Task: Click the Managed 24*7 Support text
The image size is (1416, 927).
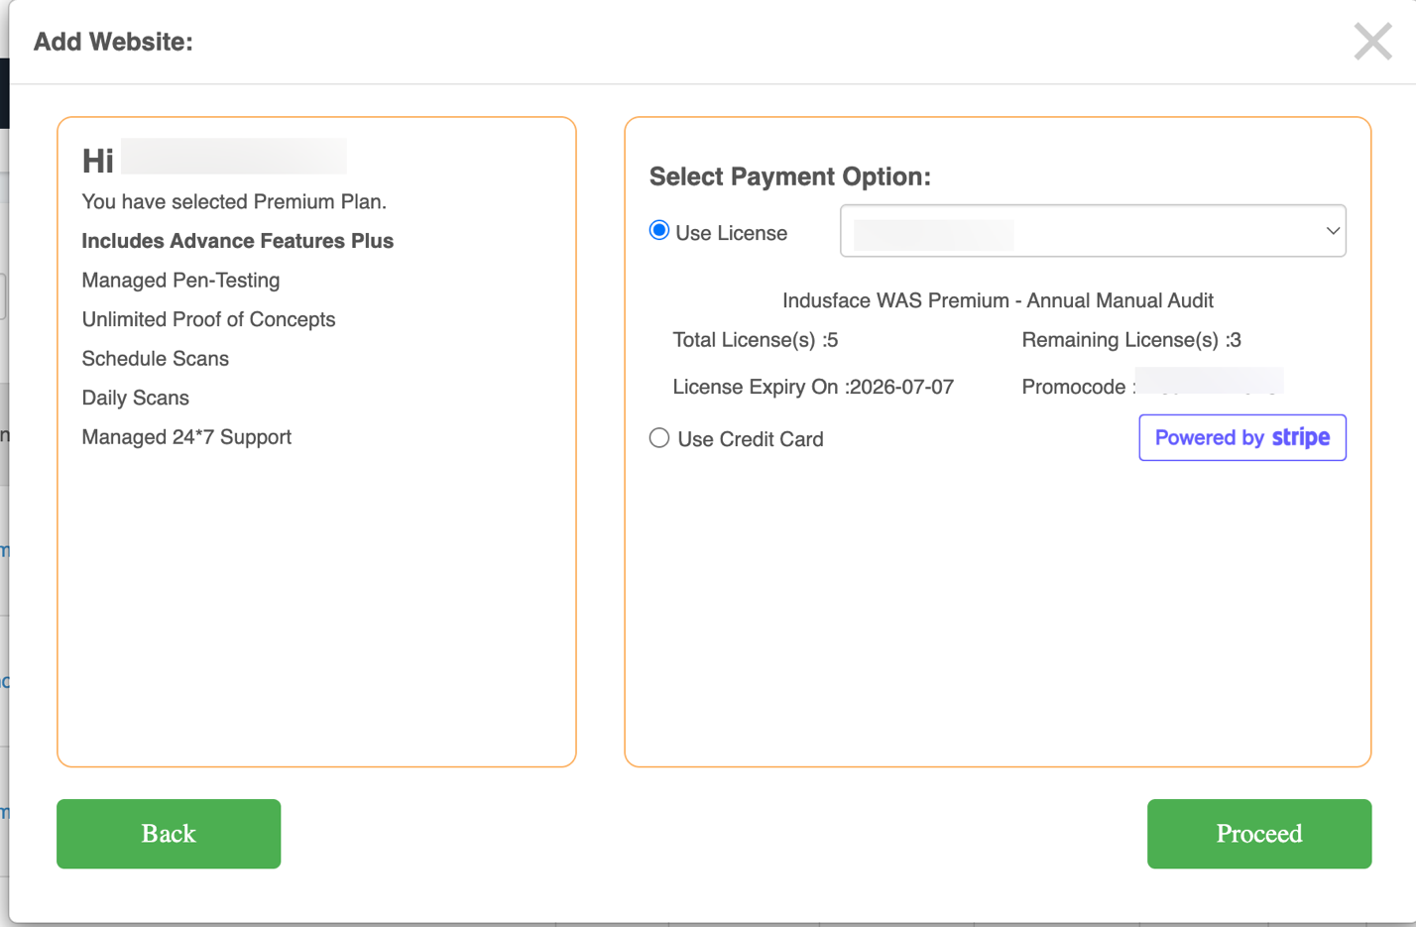Action: click(186, 437)
